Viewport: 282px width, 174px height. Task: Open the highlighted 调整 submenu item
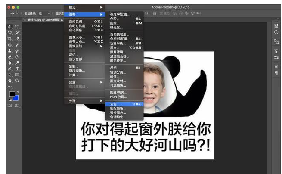pyautogui.click(x=84, y=14)
